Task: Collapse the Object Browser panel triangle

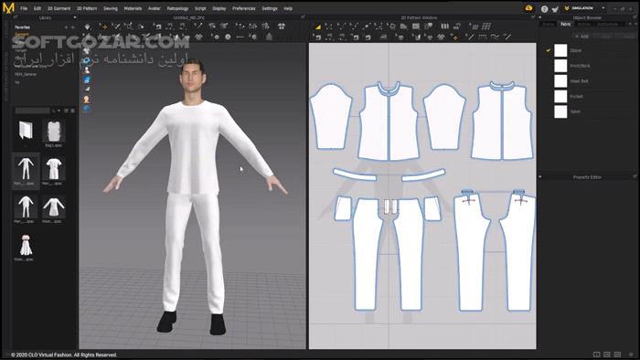Action: coord(540,17)
